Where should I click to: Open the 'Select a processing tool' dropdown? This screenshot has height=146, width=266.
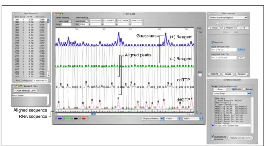[x=228, y=17]
